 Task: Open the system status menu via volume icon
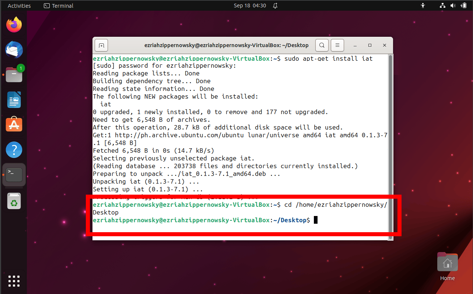click(453, 6)
